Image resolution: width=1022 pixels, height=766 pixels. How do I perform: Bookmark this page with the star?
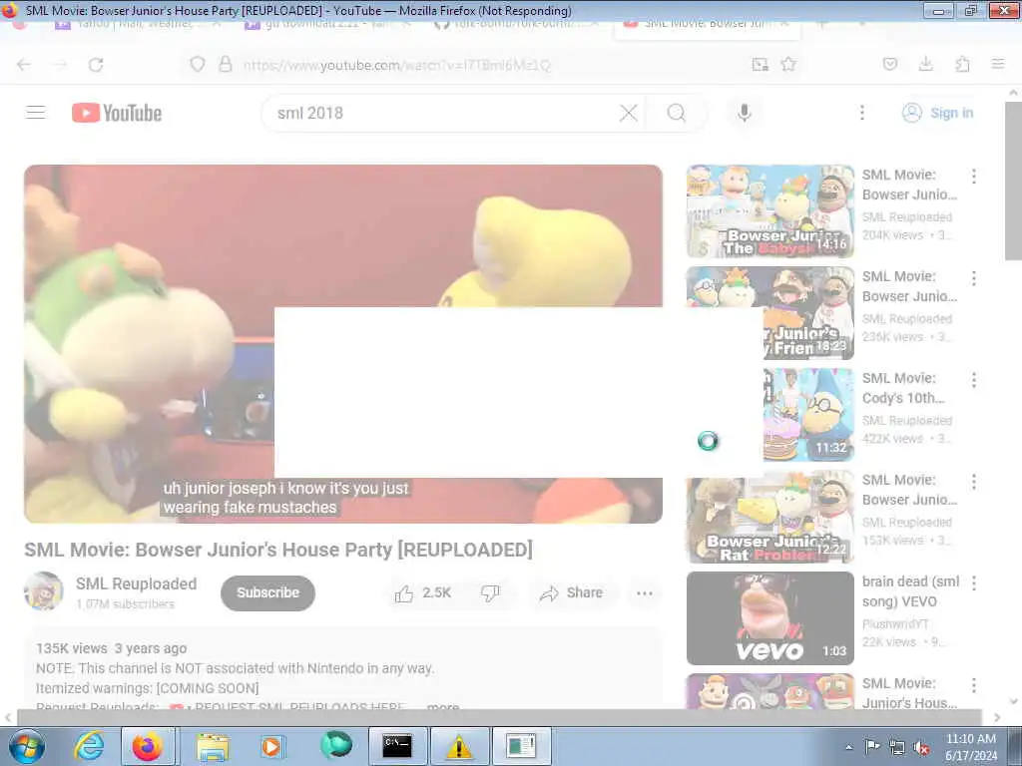click(x=788, y=64)
